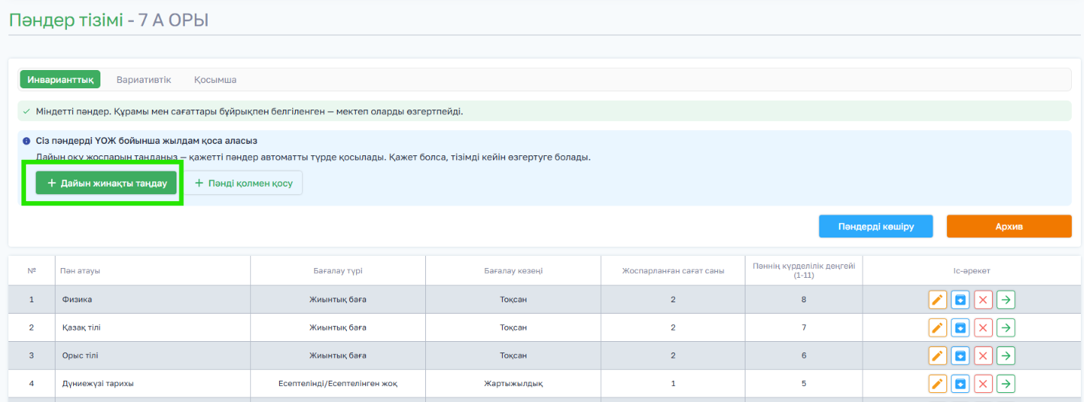Click the Бағалау кезеңі column header
This screenshot has height=402, width=1084.
(513, 270)
